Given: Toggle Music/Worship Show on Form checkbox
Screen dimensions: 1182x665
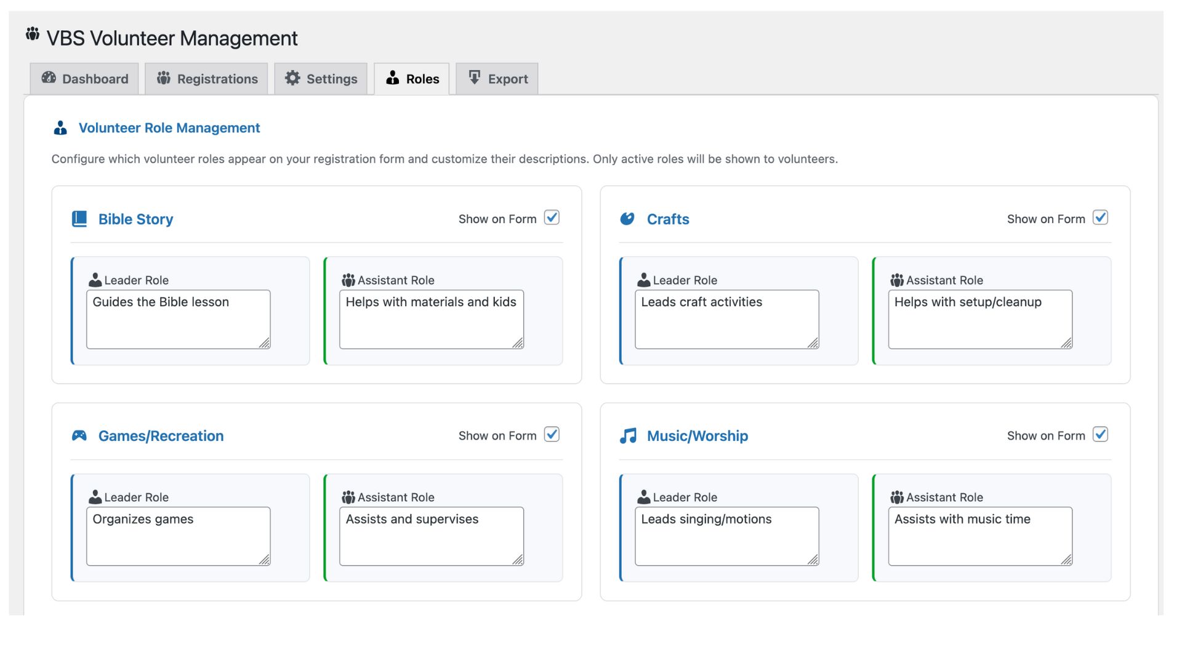Looking at the screenshot, I should click(1100, 435).
